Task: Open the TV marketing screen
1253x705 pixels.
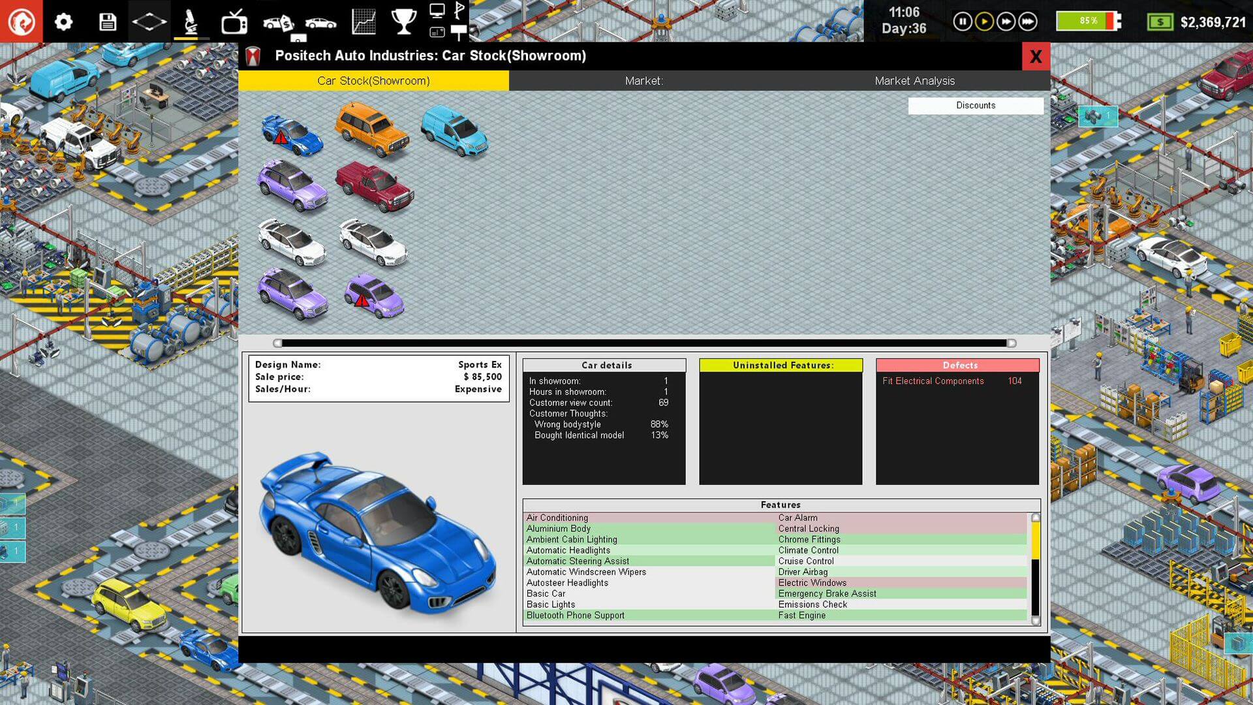Action: [x=234, y=22]
